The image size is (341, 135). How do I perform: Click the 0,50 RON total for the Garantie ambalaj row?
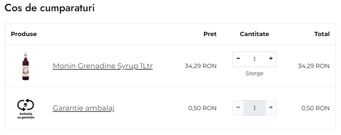[315, 108]
